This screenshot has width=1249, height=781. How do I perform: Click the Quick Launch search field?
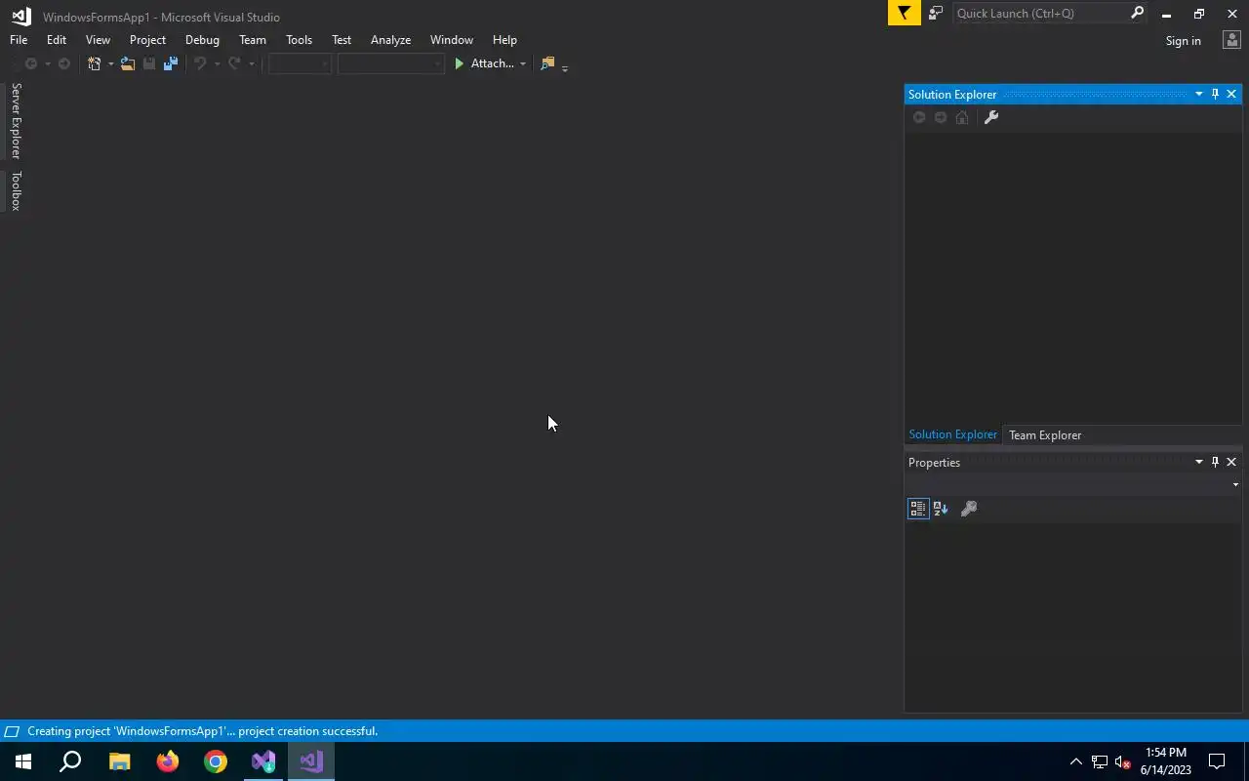coord(1039,13)
